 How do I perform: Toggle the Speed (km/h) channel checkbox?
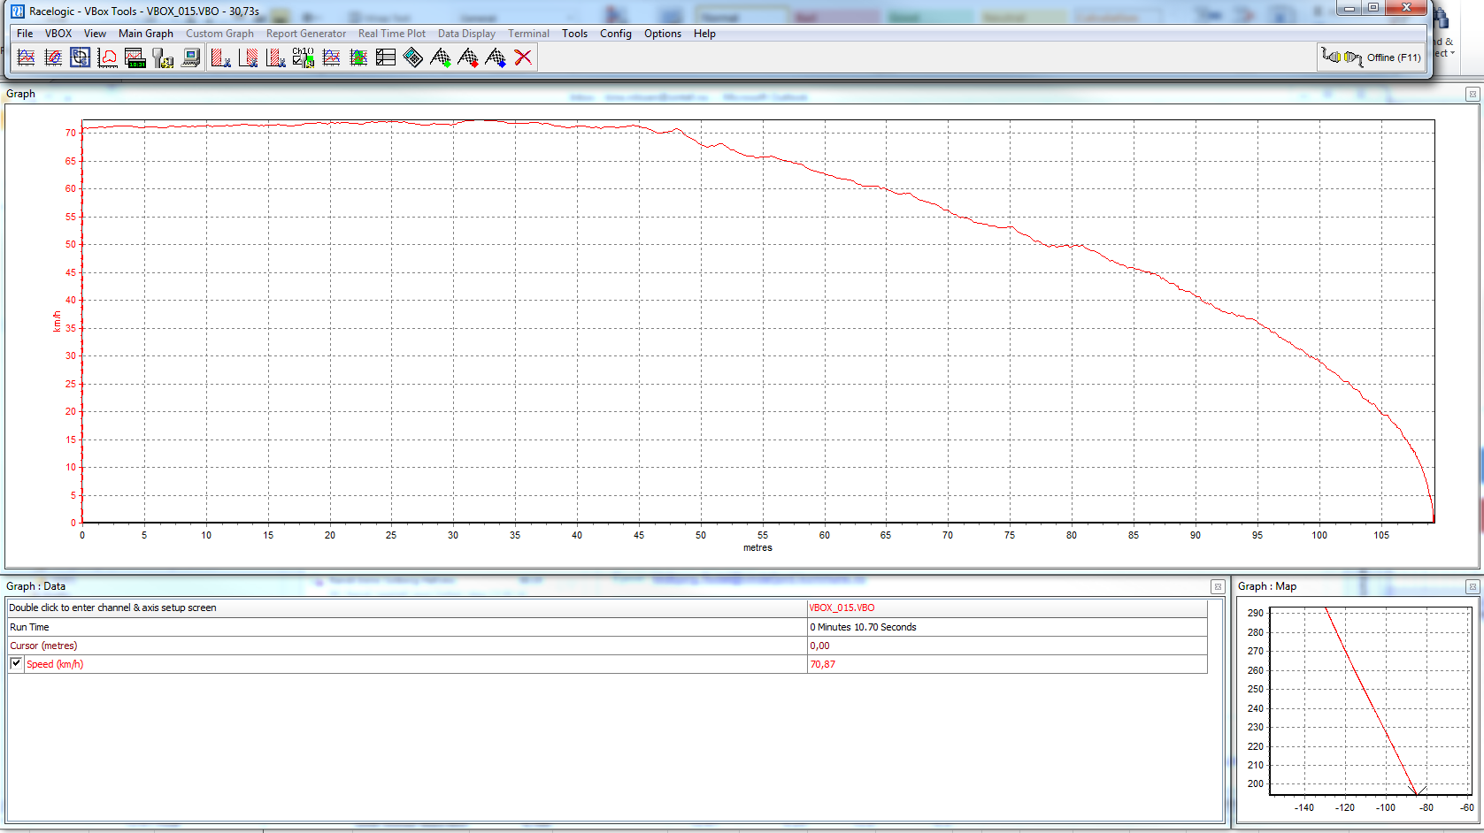click(x=16, y=663)
